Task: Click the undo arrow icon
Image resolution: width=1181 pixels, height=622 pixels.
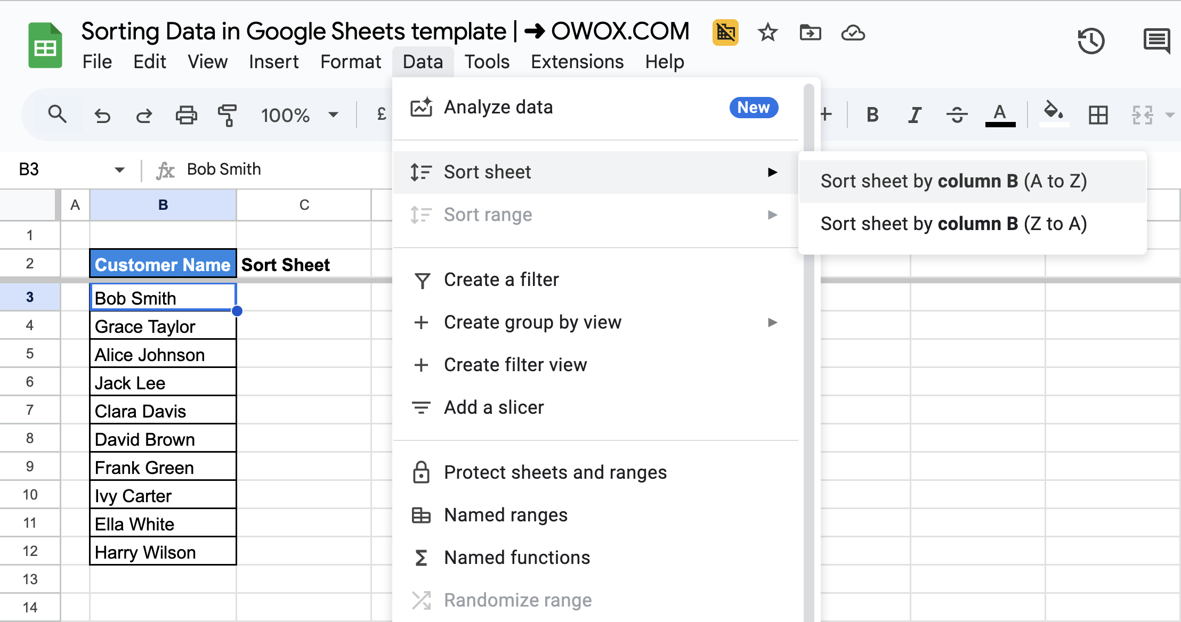Action: (102, 115)
